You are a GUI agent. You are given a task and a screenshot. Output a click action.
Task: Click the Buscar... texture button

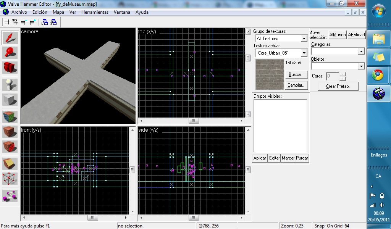(x=296, y=74)
